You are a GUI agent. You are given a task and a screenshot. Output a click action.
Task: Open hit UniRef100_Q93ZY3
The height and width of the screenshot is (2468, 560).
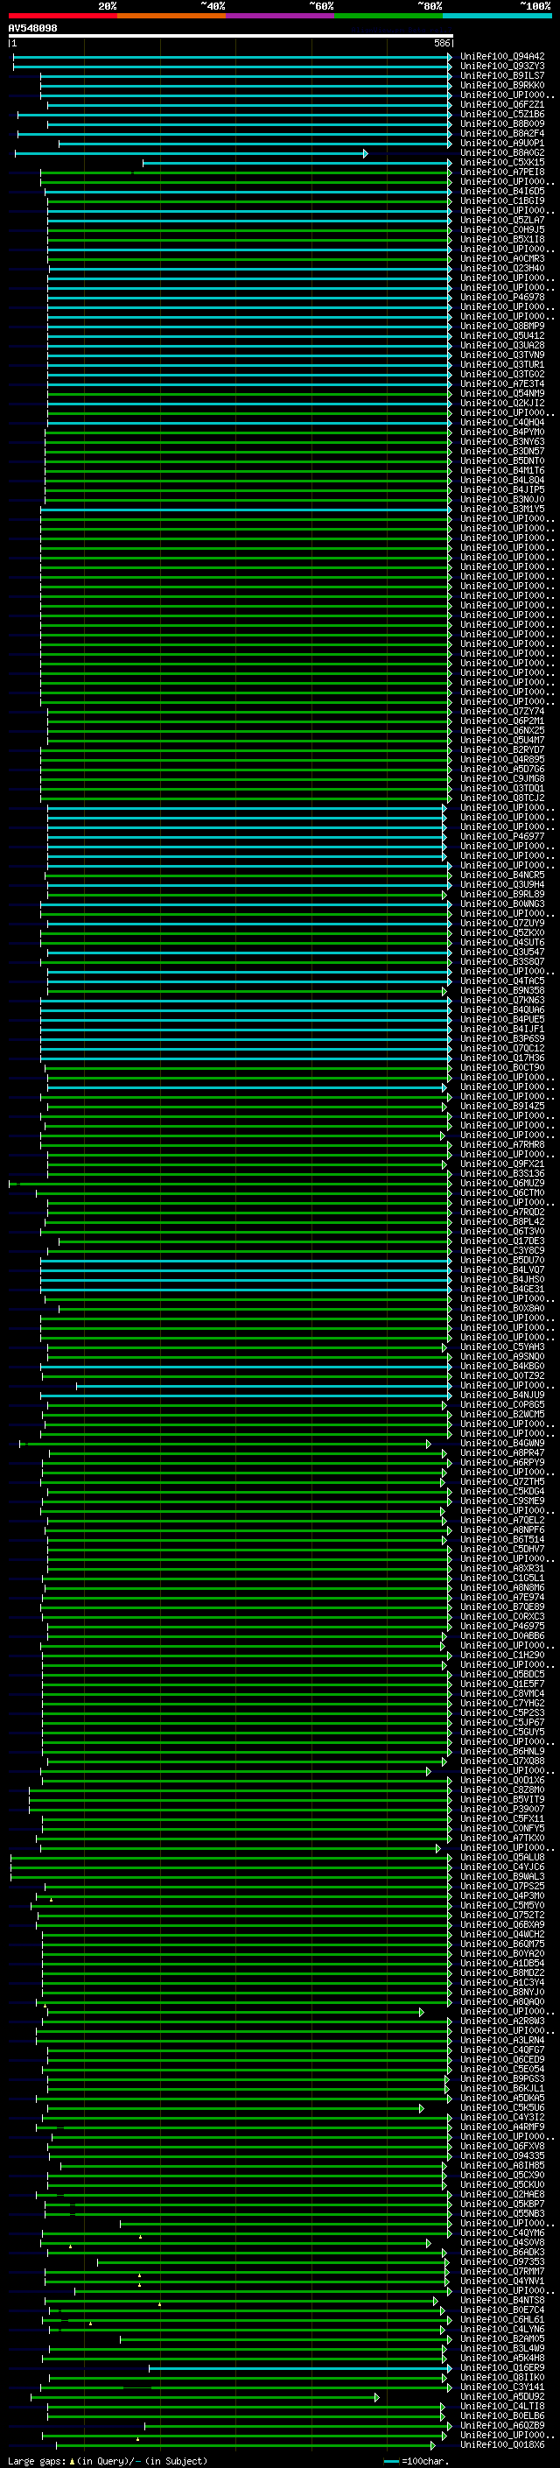(x=501, y=67)
